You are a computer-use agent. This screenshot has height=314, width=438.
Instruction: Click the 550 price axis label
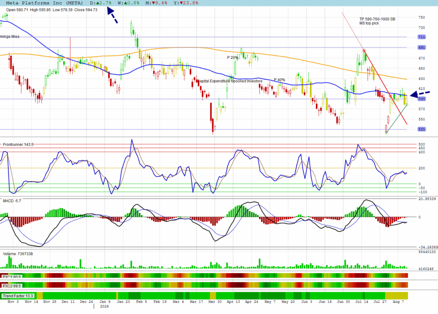pos(421,119)
